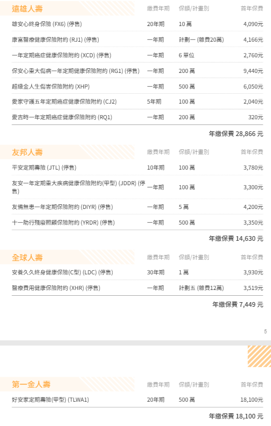Open the 愛吉時一年定期癌症 (RQ1) policy
The width and height of the screenshot is (271, 426).
[138, 117]
